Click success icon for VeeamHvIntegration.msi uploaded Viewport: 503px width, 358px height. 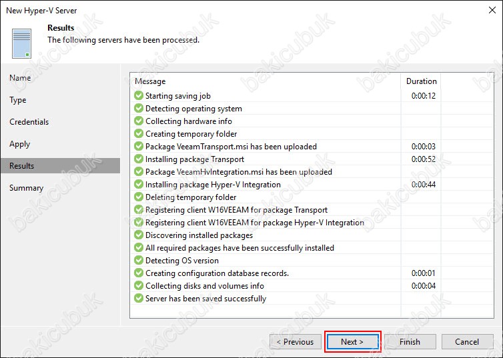click(139, 171)
